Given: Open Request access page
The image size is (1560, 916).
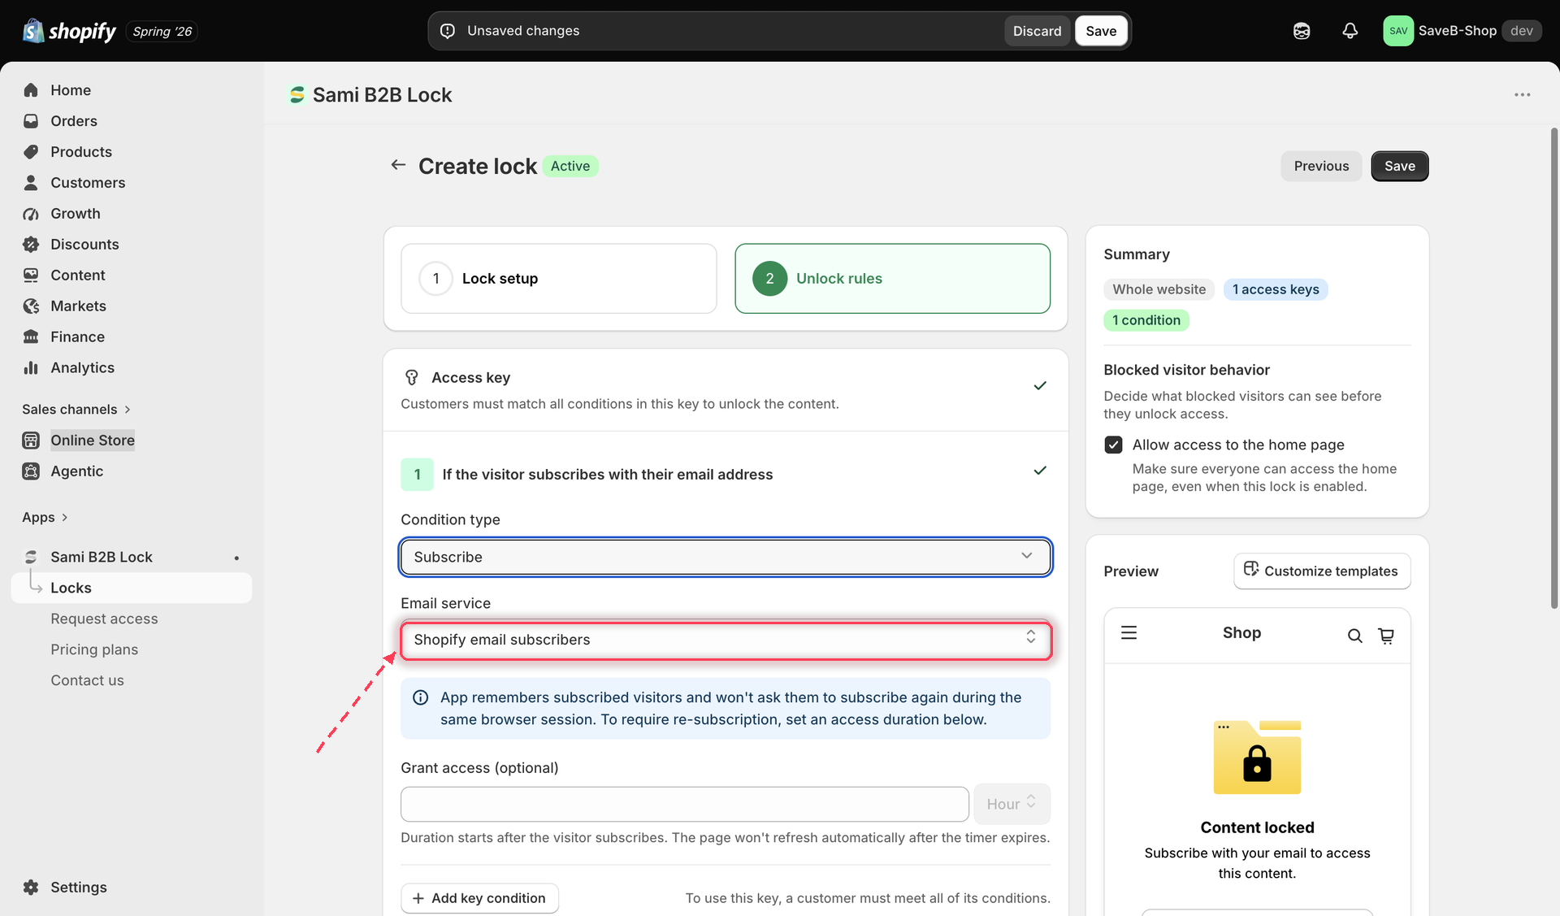Looking at the screenshot, I should (104, 619).
